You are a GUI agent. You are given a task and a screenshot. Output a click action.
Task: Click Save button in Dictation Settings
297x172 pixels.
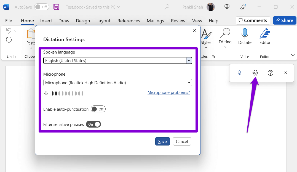click(162, 141)
